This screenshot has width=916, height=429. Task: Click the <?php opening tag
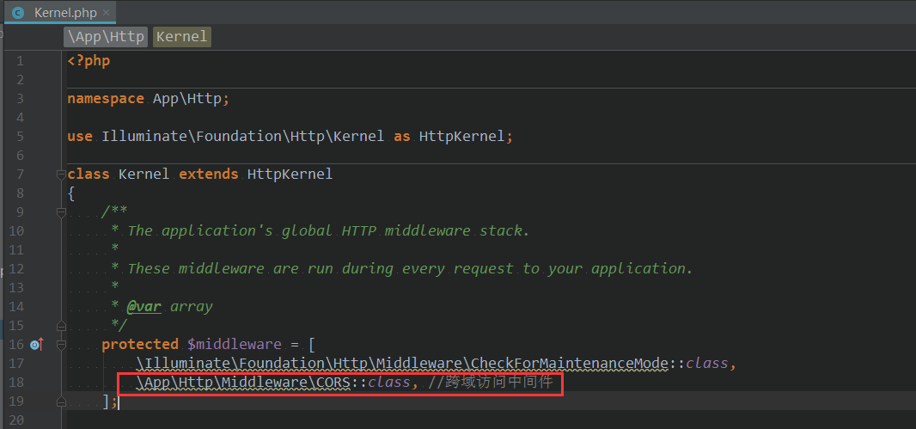pos(89,61)
